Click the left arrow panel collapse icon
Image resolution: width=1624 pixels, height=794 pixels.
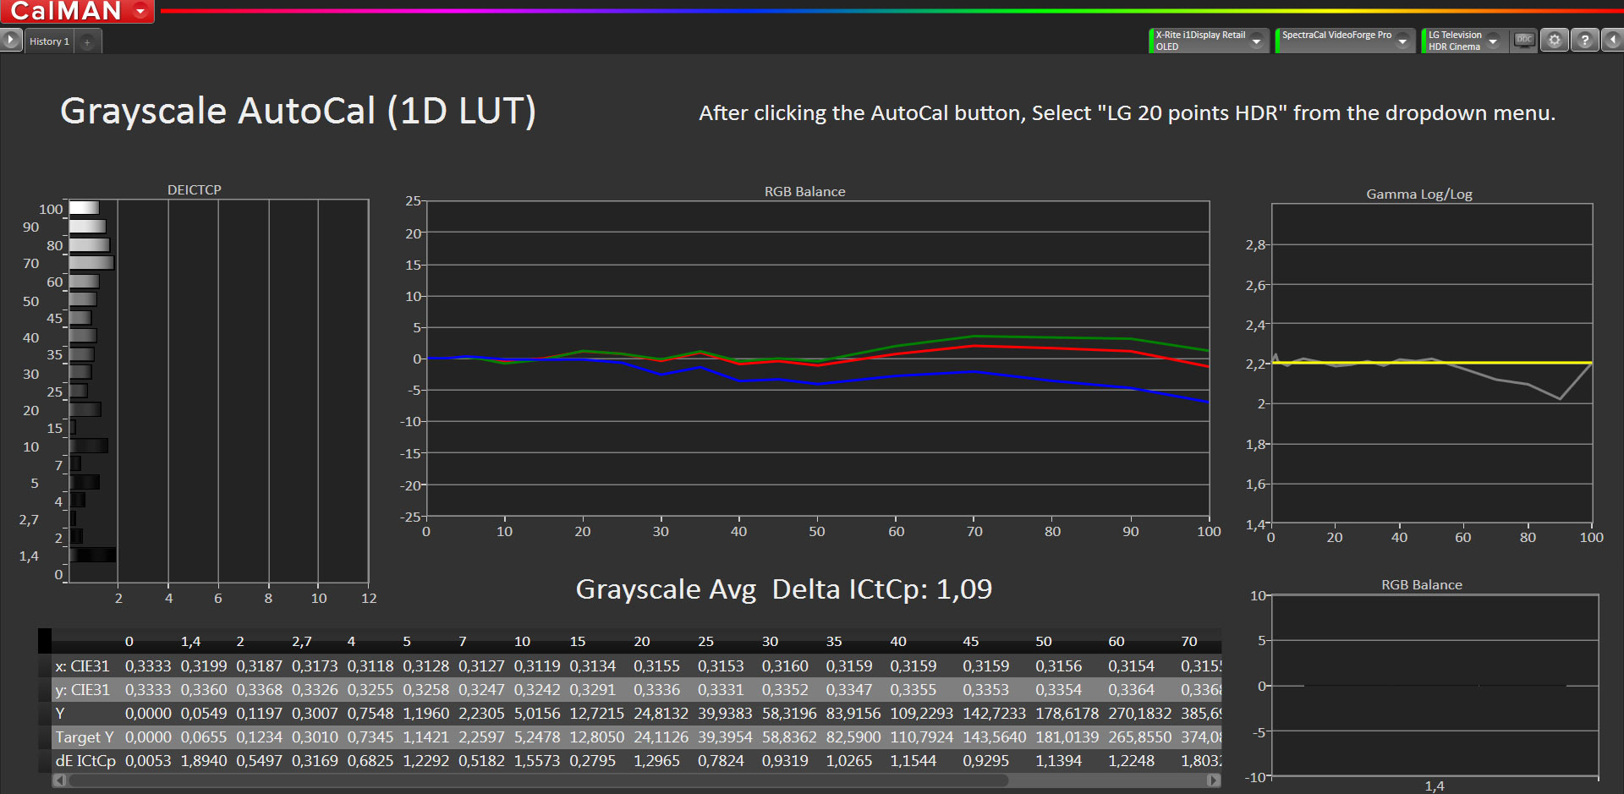click(1613, 40)
